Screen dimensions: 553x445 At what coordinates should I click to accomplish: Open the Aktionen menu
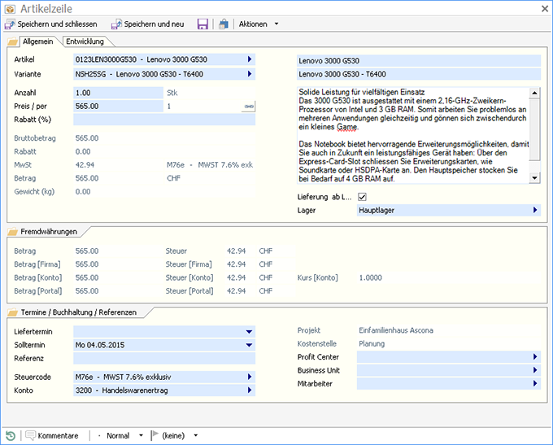point(253,24)
